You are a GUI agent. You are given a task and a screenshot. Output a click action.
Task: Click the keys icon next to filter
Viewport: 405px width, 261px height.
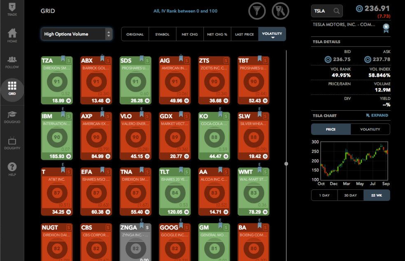(x=280, y=11)
